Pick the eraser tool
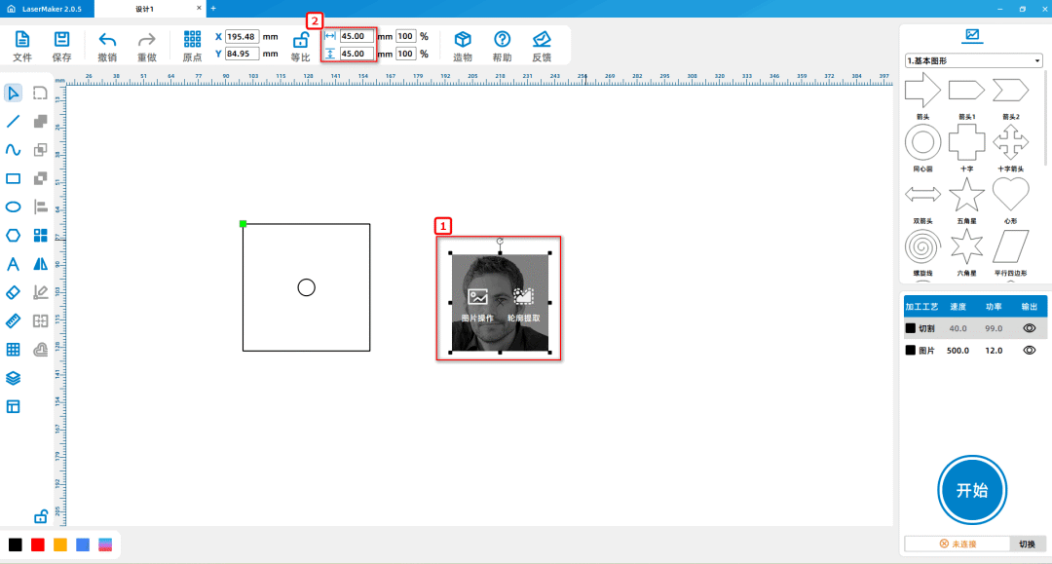 tap(14, 292)
